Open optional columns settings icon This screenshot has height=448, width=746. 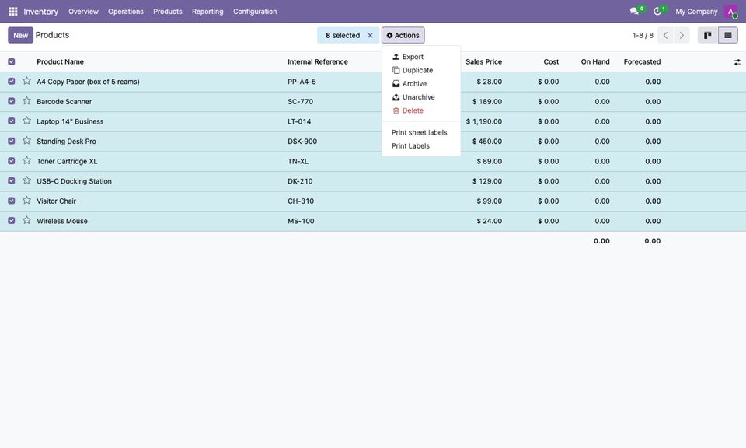coord(737,62)
